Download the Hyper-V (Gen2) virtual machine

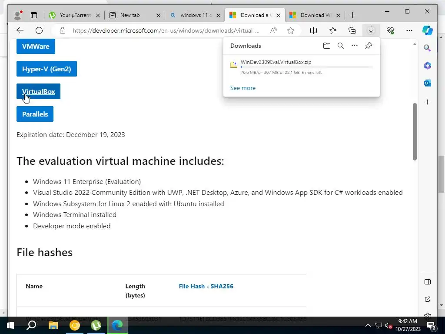[x=46, y=69]
